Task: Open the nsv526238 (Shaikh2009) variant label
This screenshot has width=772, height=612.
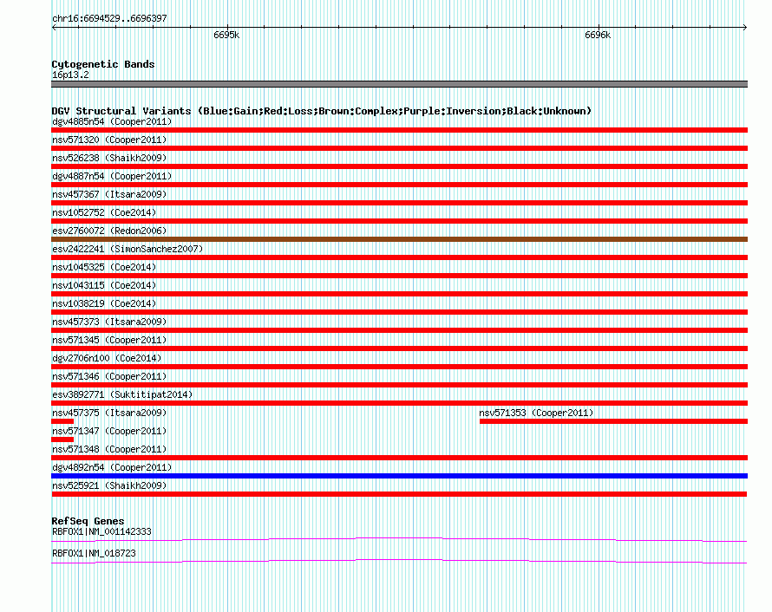Action: (109, 158)
